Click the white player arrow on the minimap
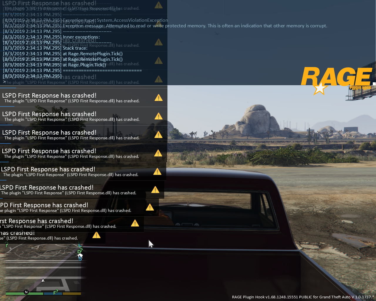 43,280
